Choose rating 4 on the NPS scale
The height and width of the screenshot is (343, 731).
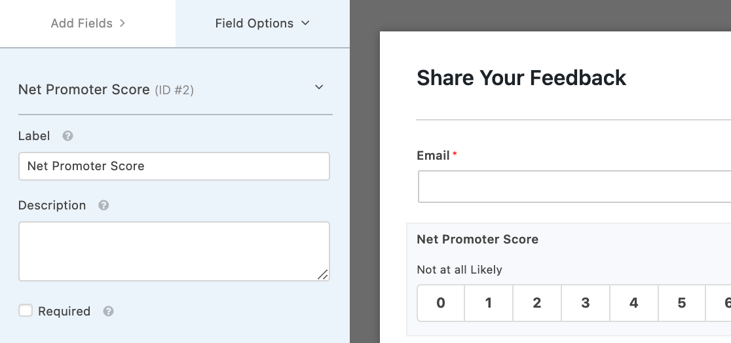tap(634, 303)
